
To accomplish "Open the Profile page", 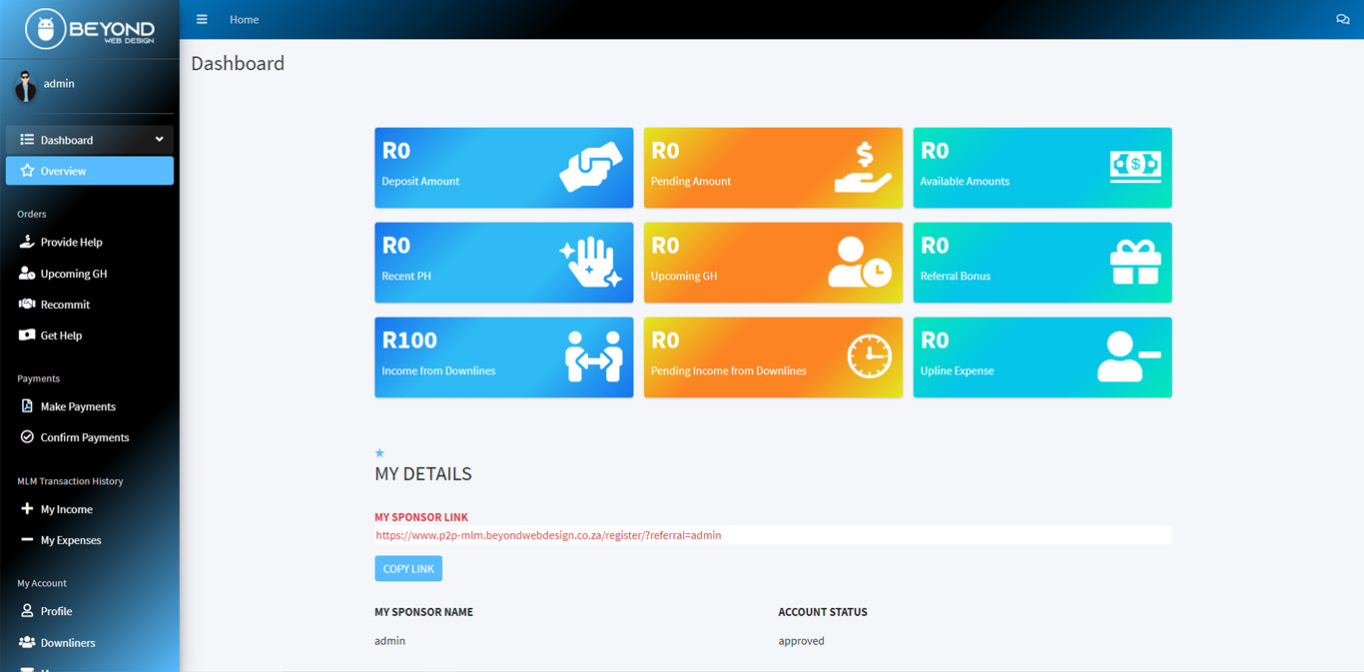I will [x=56, y=611].
